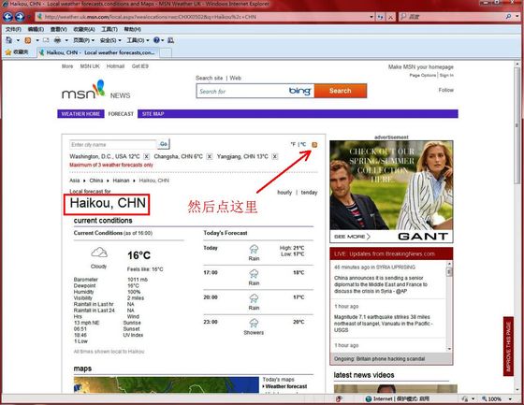Remove Washington, D.C. forecast with its X
The height and width of the screenshot is (405, 524).
coord(146,156)
